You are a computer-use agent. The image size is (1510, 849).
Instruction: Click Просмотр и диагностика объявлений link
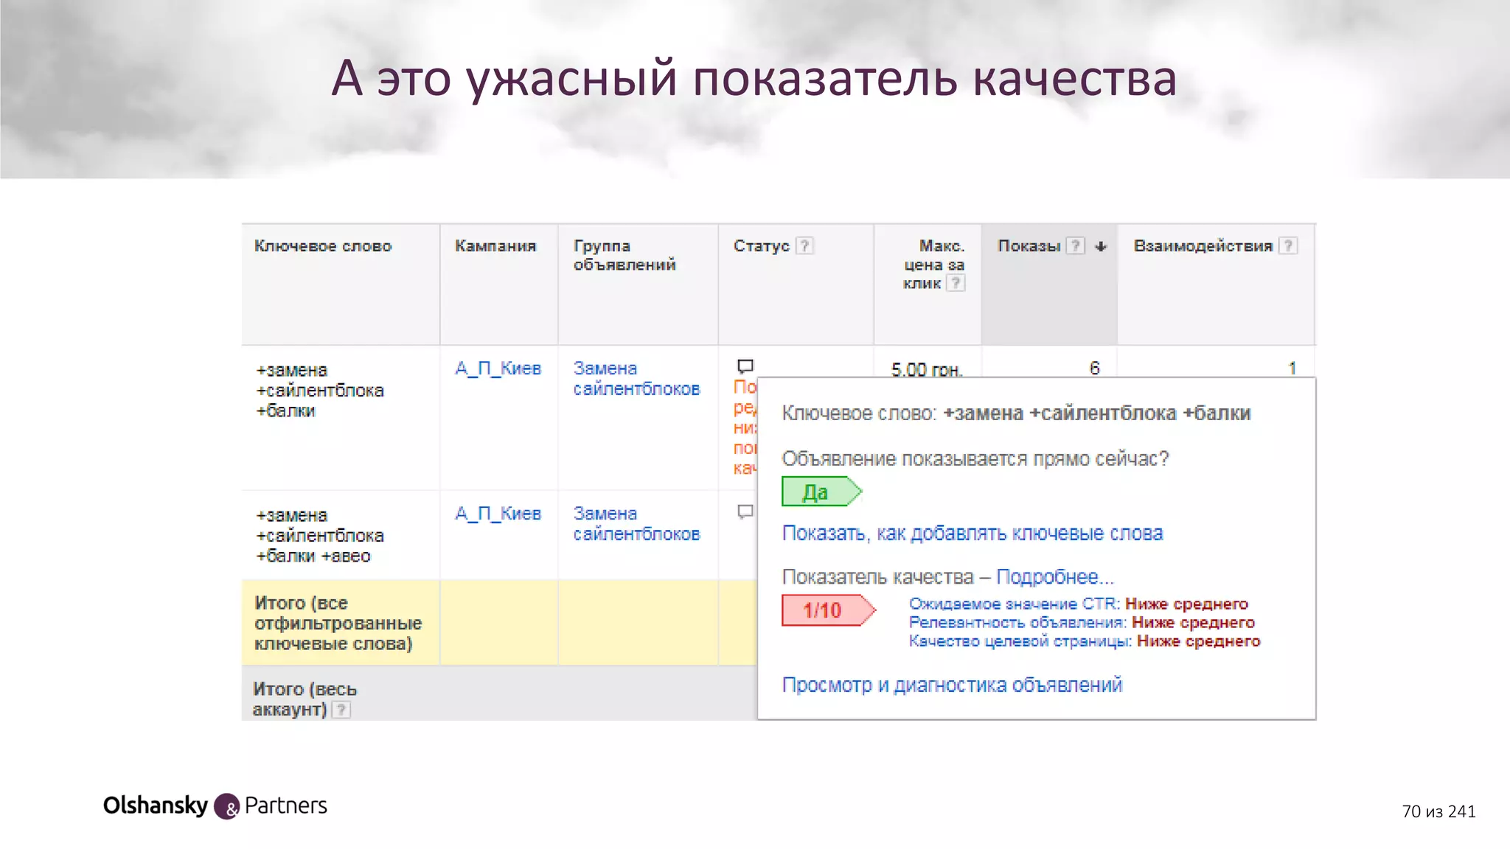pos(952,685)
